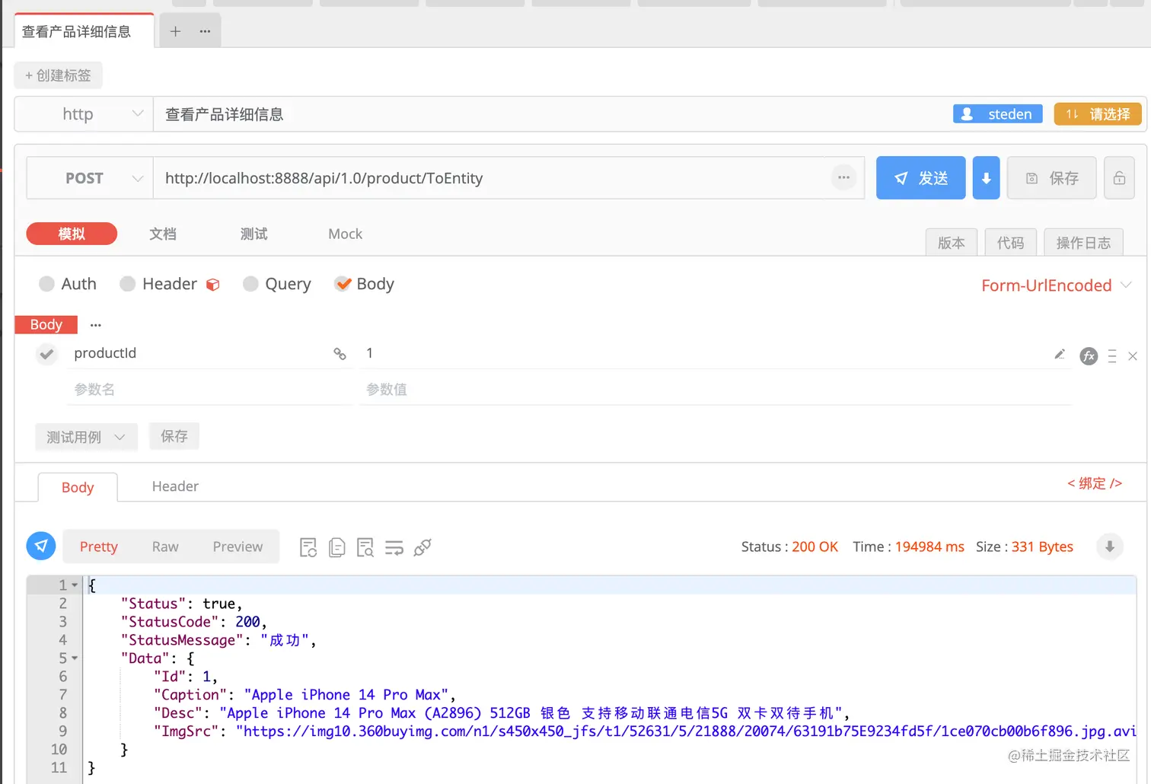Click the 保存 button next to send

1052,178
